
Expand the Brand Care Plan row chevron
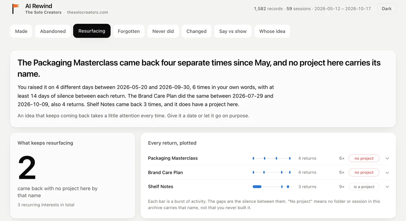tap(387, 172)
